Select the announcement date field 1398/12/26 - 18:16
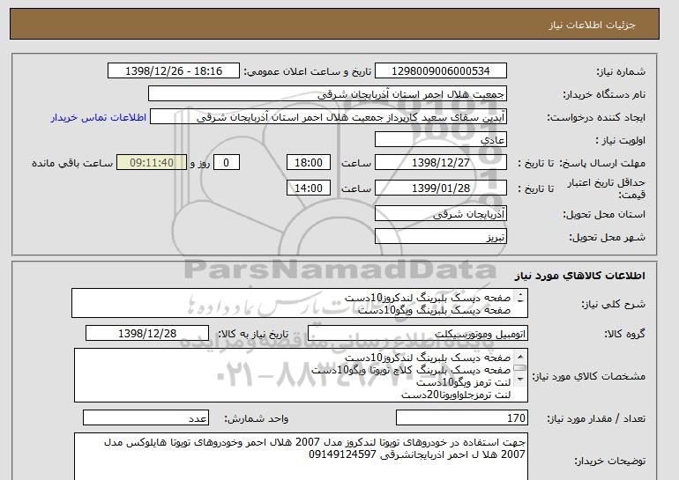Viewport: 679px width, 480px height. [174, 71]
